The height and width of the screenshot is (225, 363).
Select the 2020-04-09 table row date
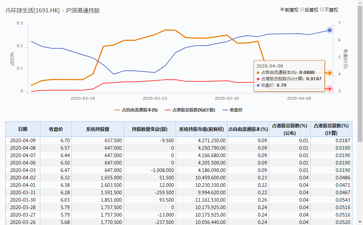coord(23,140)
